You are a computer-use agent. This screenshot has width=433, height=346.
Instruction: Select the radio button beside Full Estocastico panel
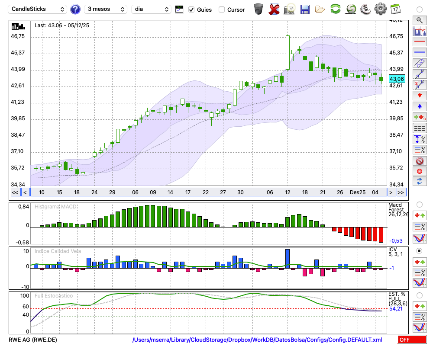click(x=419, y=295)
